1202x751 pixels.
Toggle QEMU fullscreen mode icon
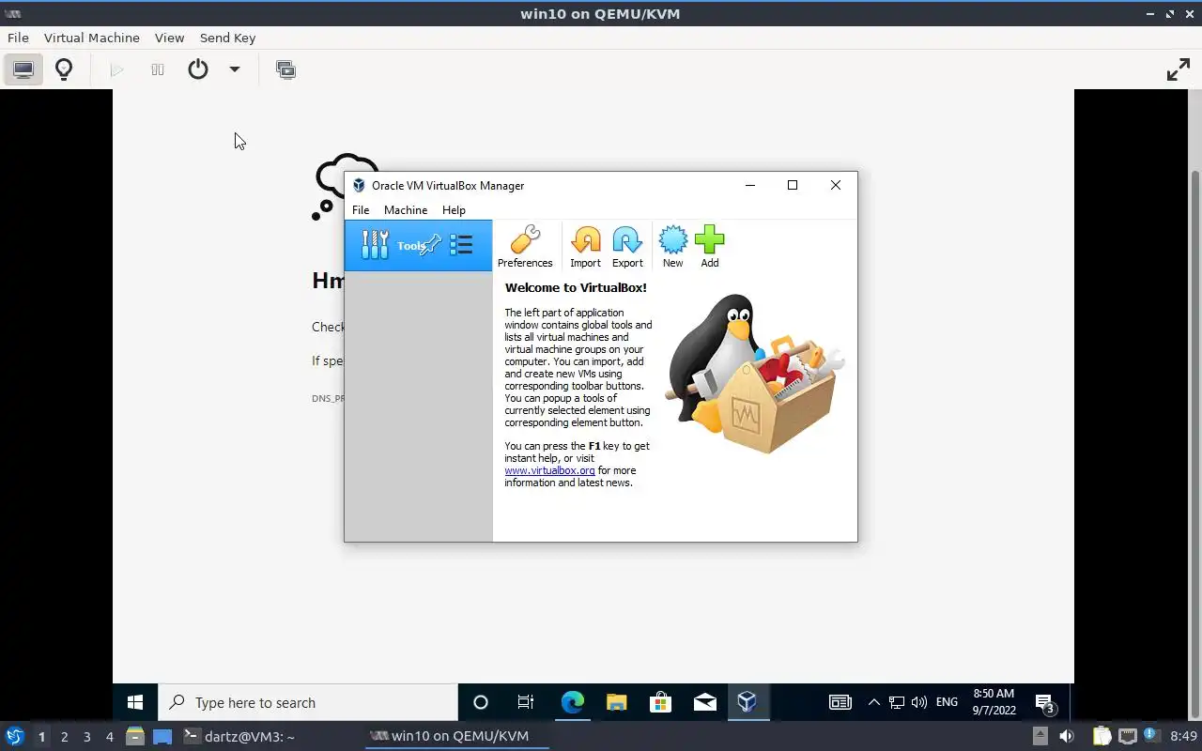(1178, 69)
